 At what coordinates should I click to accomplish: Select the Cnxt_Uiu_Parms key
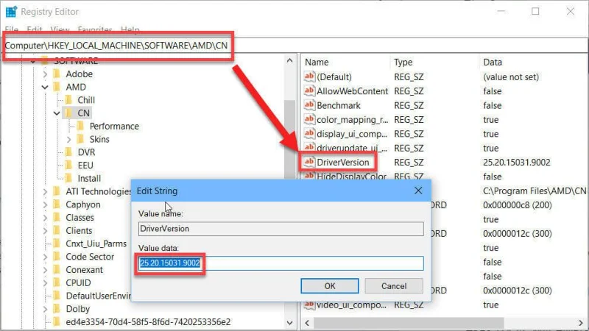[96, 243]
